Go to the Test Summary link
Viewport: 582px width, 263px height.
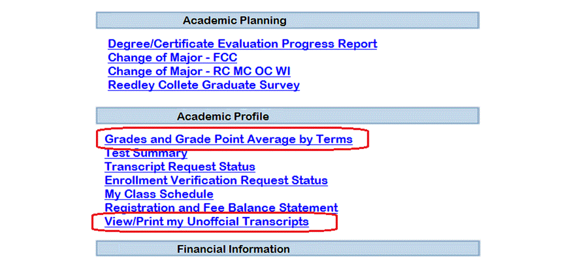(146, 153)
